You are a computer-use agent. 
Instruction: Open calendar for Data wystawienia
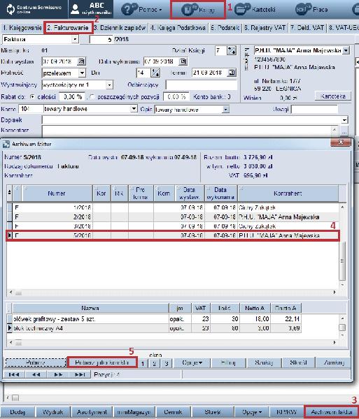(81, 61)
